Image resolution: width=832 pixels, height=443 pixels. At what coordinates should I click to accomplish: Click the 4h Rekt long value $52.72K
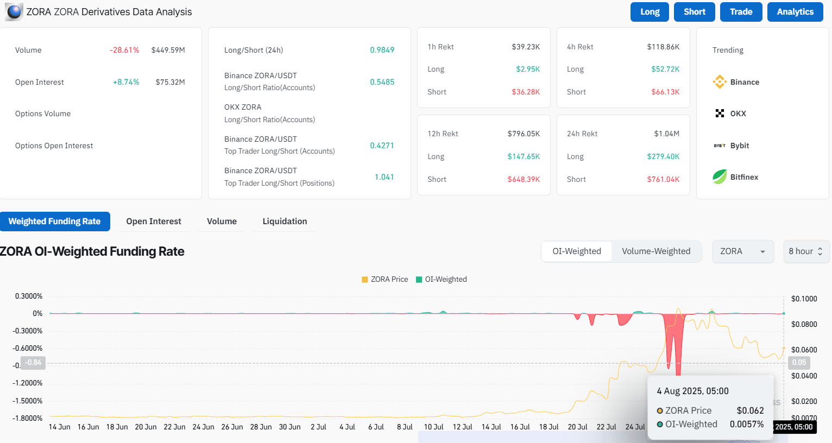665,69
